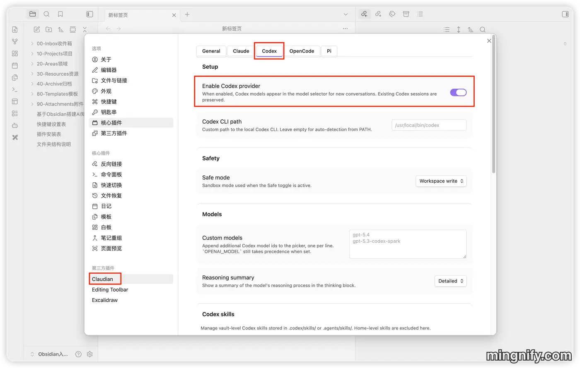Show outgoing links pane in right sidebar

[x=378, y=14]
